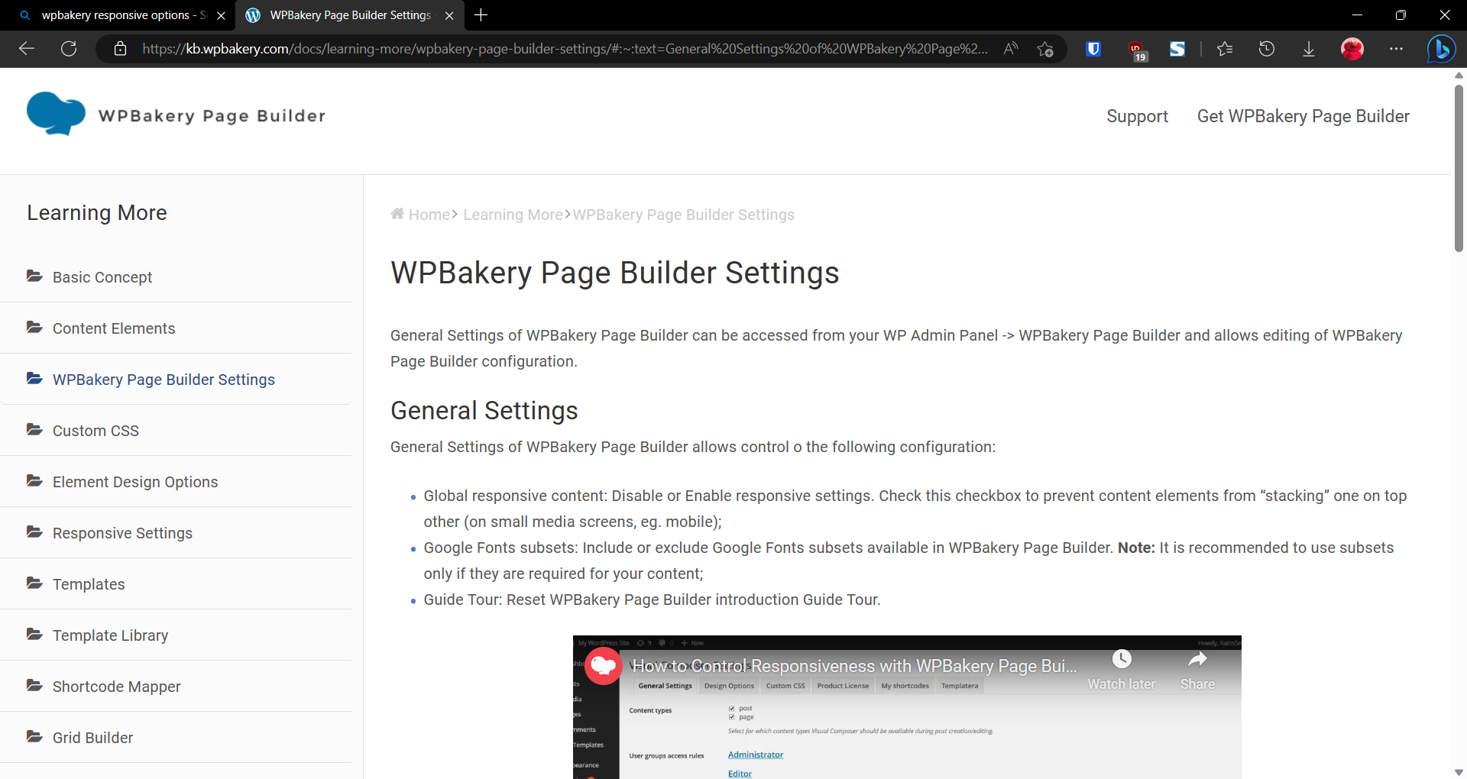
Task: Open Content Elements sidebar section
Action: (x=114, y=328)
